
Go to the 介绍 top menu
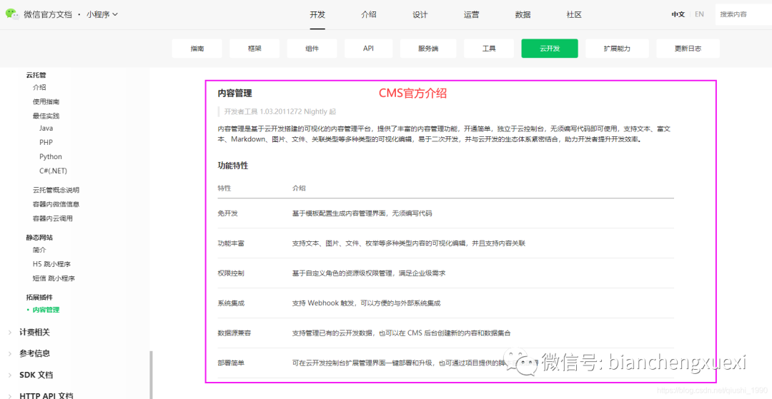368,14
